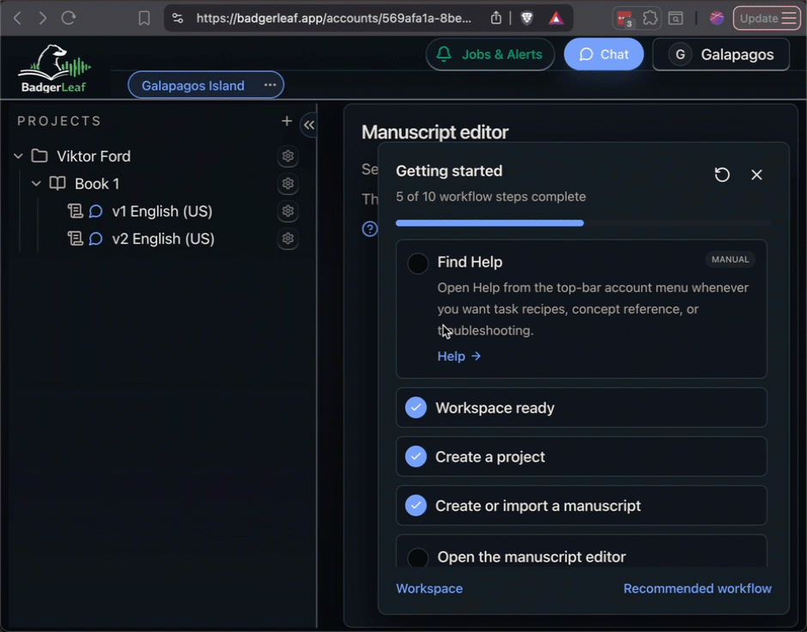The width and height of the screenshot is (807, 632).
Task: Expand the Open the manuscript editor step
Action: [581, 552]
